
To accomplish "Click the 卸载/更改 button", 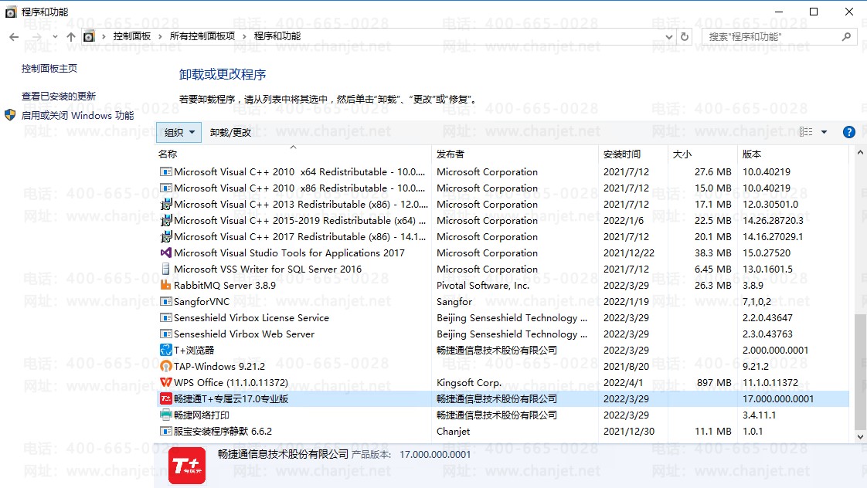I will click(x=230, y=133).
